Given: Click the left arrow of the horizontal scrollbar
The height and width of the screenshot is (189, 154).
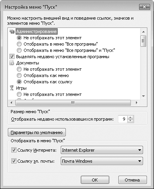Looking at the screenshot, I should point(11,103).
